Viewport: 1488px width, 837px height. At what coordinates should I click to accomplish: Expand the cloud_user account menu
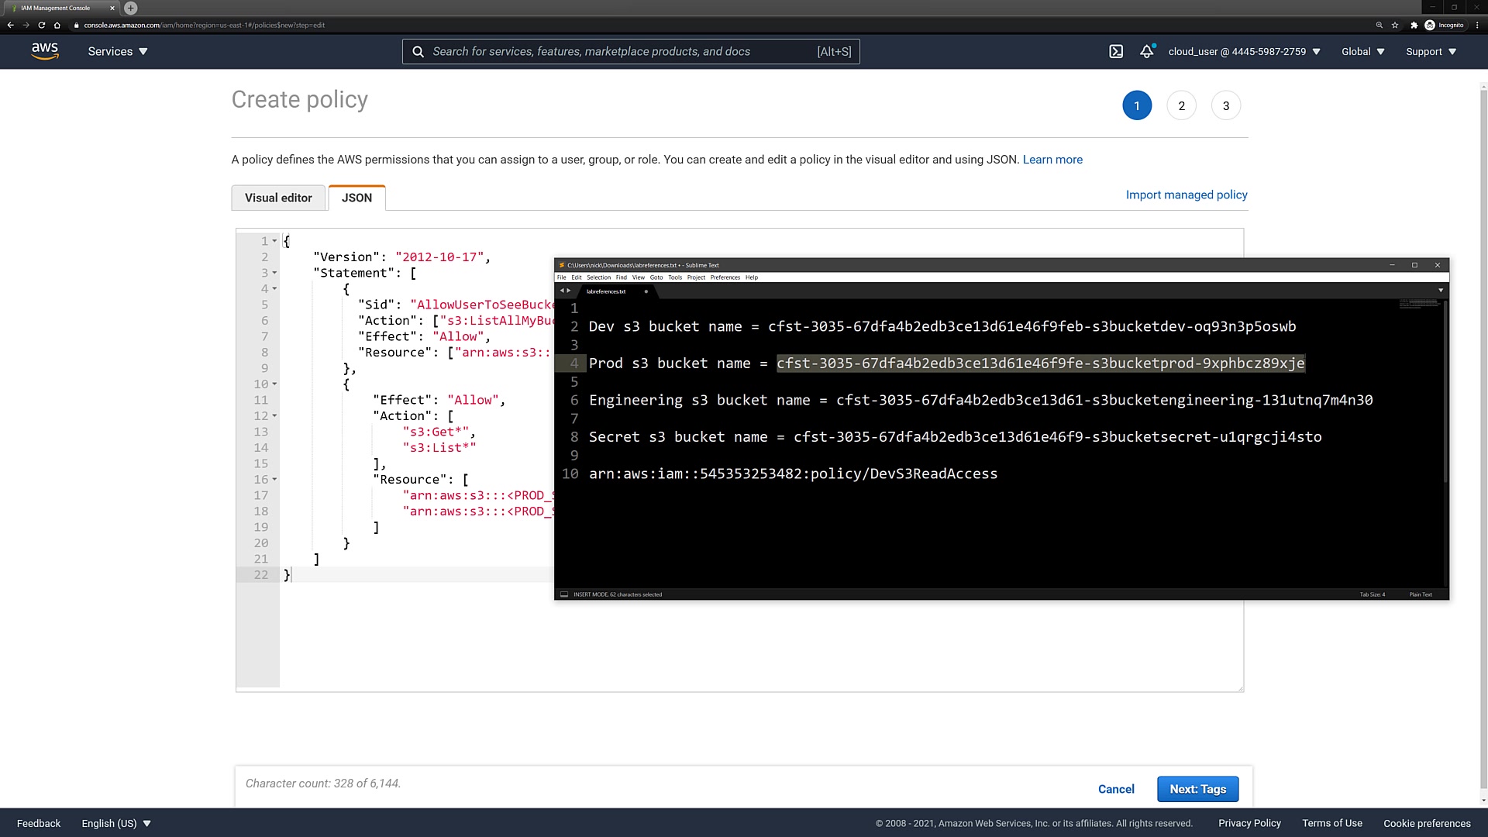coord(1244,52)
